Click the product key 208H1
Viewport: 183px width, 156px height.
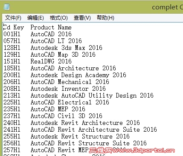12,89
